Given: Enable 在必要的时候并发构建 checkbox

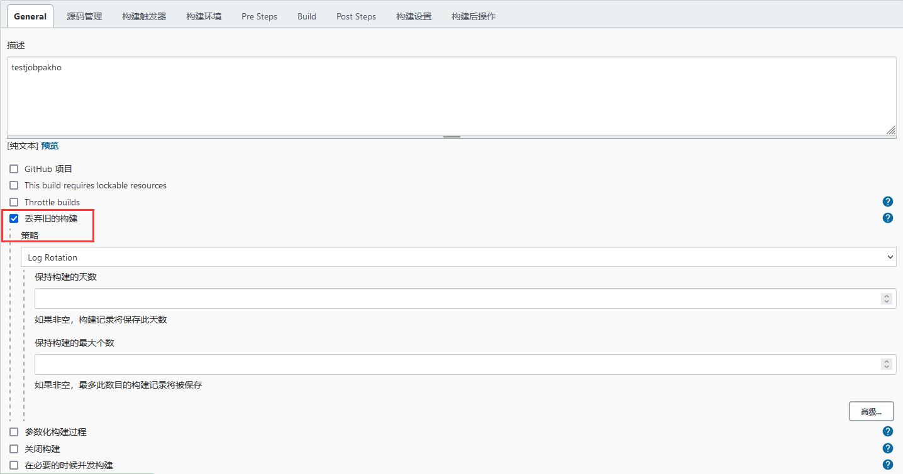Looking at the screenshot, I should [x=14, y=465].
